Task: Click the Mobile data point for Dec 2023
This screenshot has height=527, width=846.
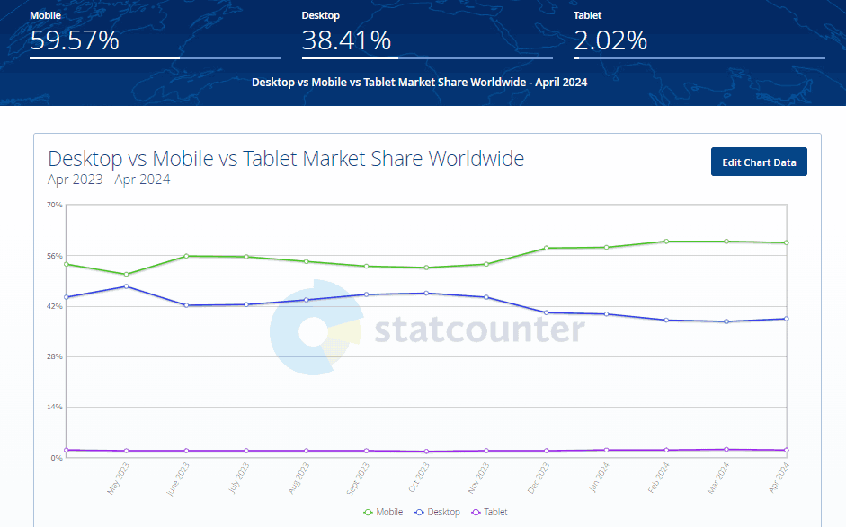Action: 545,248
